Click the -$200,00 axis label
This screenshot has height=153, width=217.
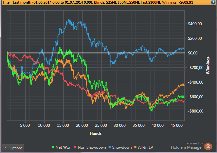click(196, 68)
